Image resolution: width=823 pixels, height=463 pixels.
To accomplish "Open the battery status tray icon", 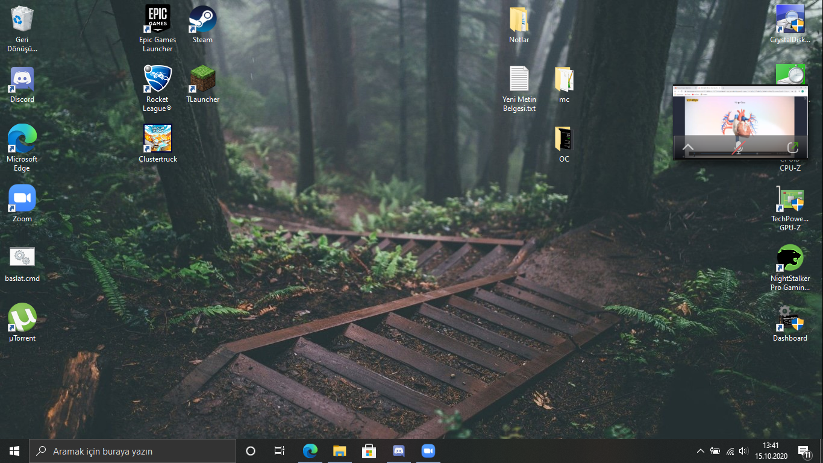I will coord(715,451).
